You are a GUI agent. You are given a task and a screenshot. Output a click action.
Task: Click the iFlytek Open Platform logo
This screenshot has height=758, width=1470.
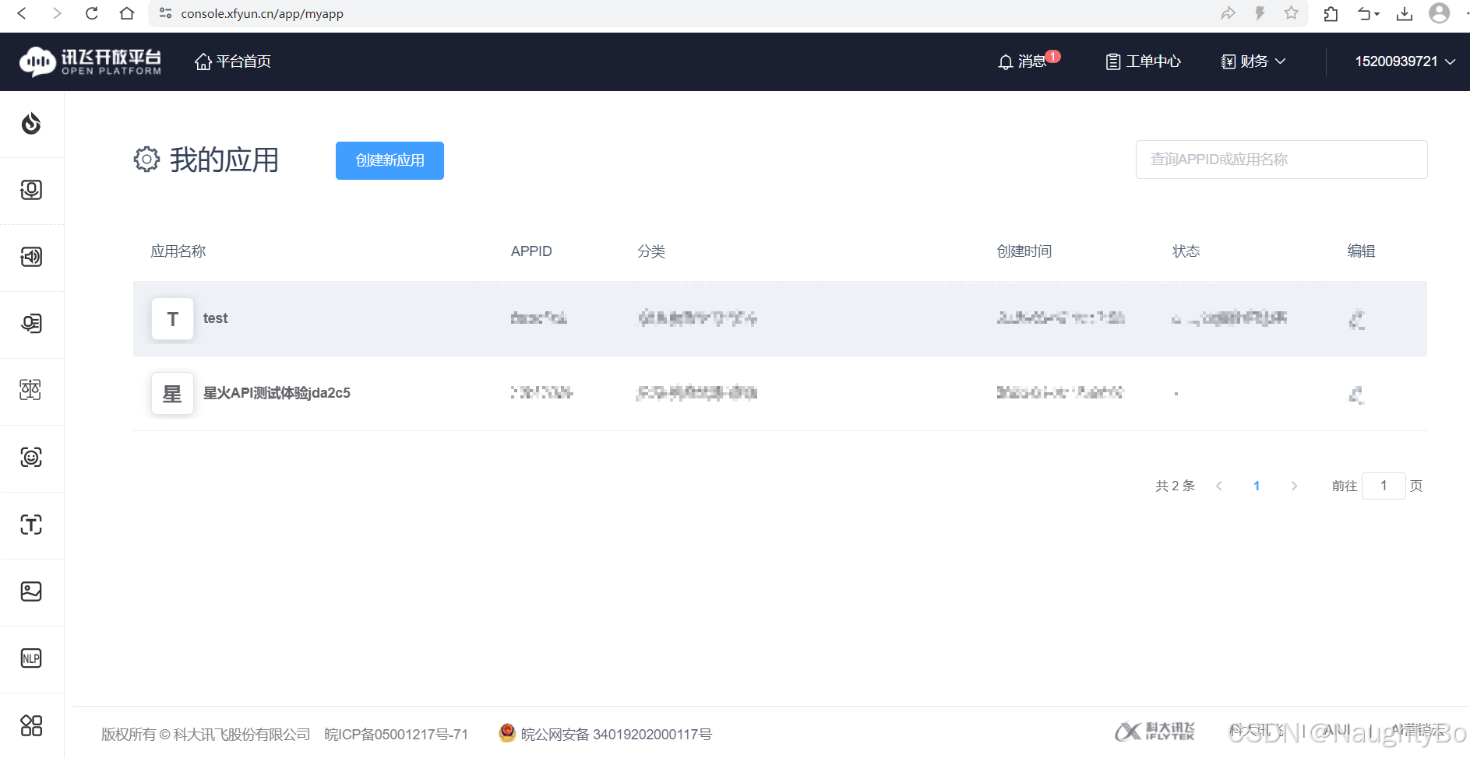coord(90,61)
